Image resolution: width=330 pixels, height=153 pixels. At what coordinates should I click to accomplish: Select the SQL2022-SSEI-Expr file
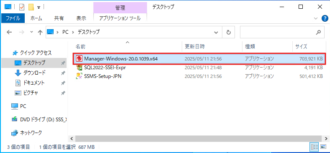click(105, 68)
